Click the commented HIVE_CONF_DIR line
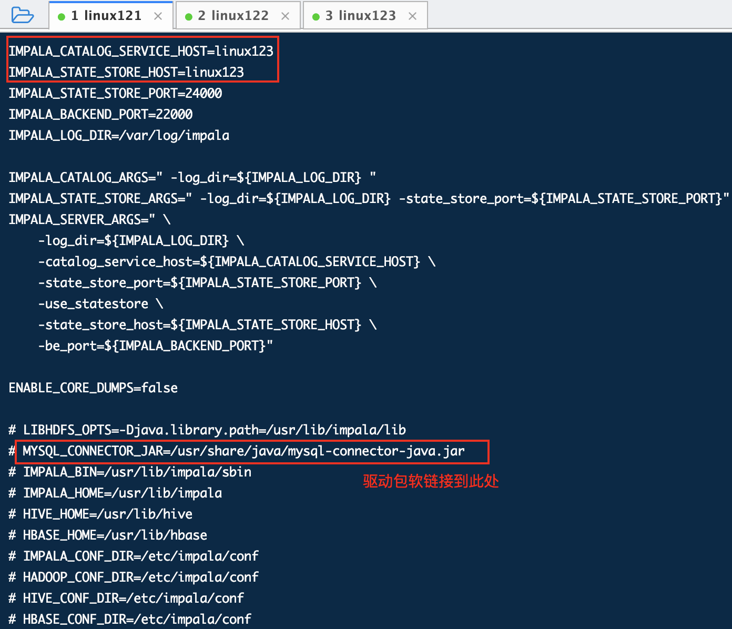732x629 pixels. pos(126,598)
